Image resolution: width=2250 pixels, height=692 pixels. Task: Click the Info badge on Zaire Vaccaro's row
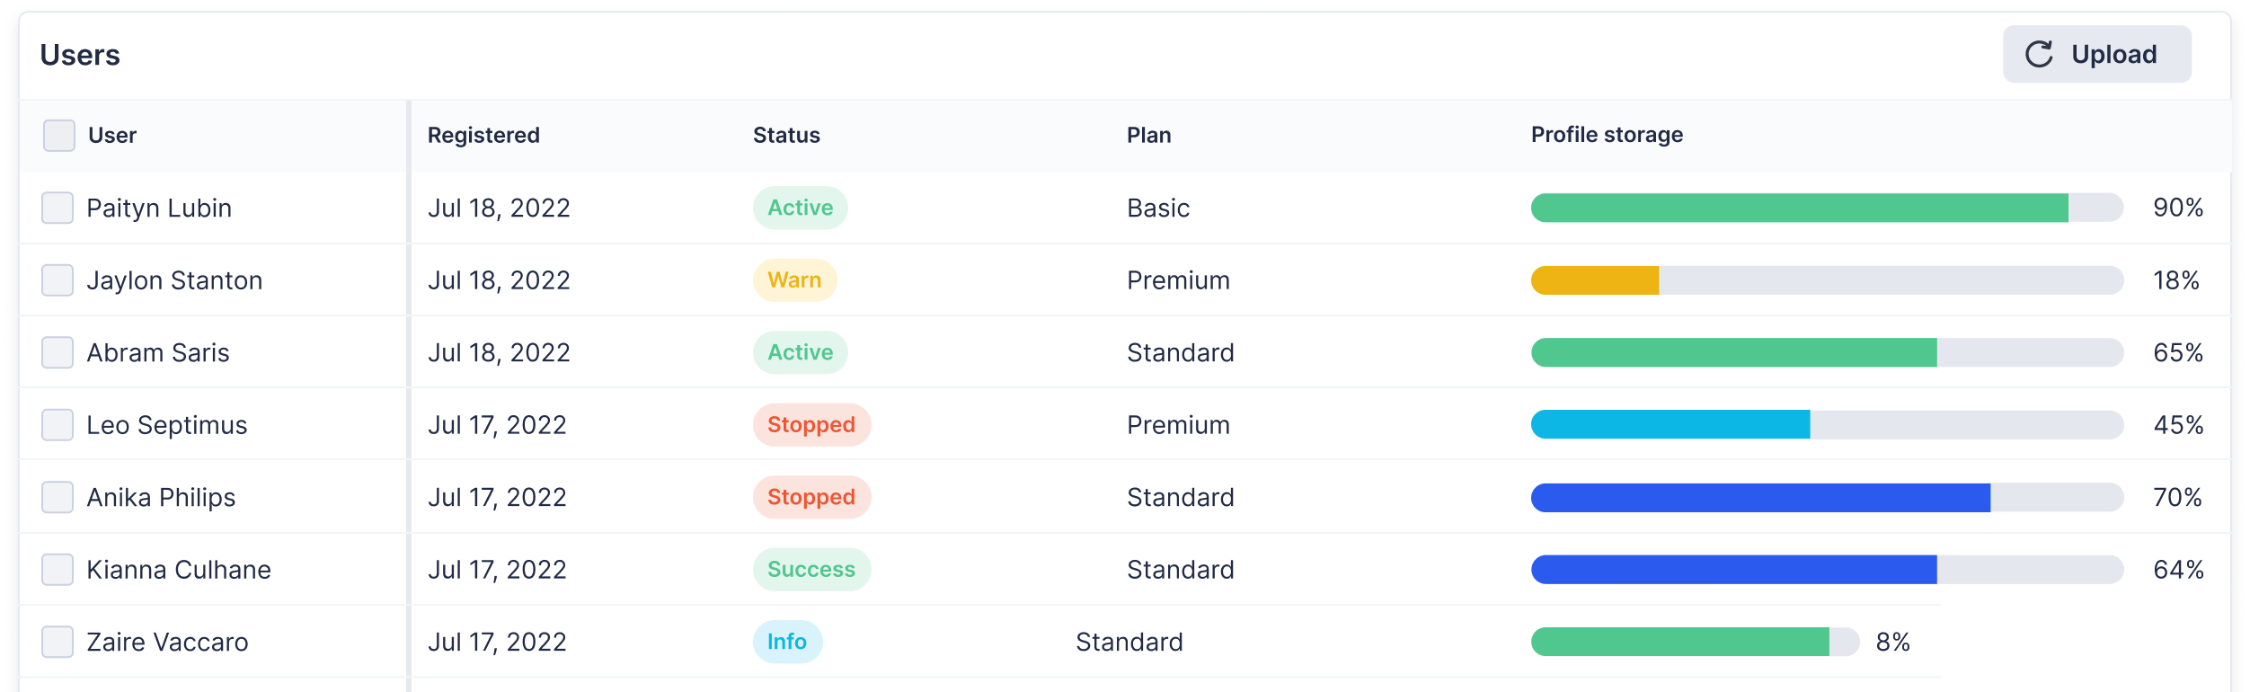pos(787,642)
